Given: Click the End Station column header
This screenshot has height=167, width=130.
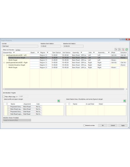Looking at the screenshot, I should (67, 53).
